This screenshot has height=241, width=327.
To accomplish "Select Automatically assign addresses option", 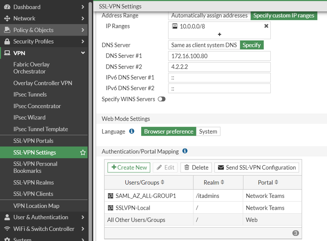I will [209, 15].
